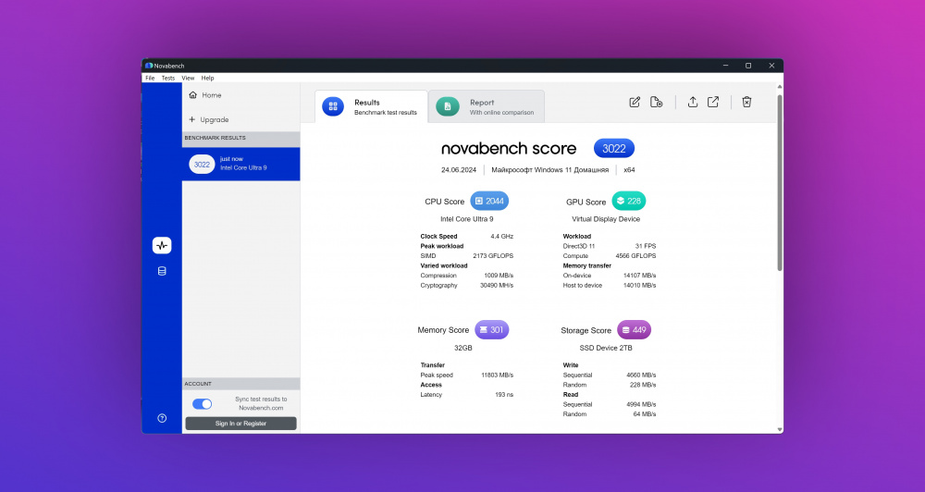925x492 pixels.
Task: Click the 14010 MB/s host to device value
Action: 639,286
